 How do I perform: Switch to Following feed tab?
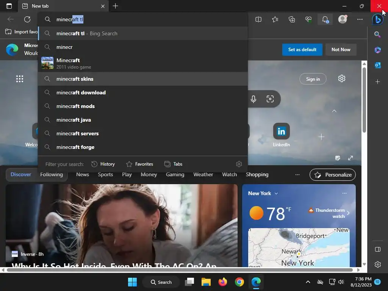click(x=52, y=174)
